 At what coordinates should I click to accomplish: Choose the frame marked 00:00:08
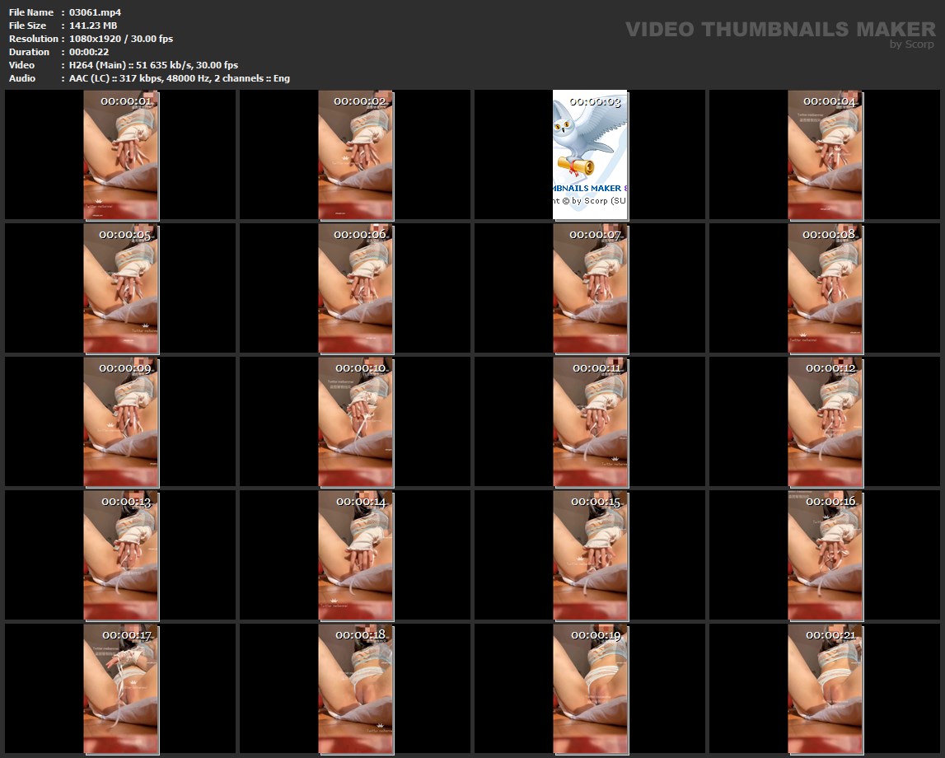pos(826,288)
